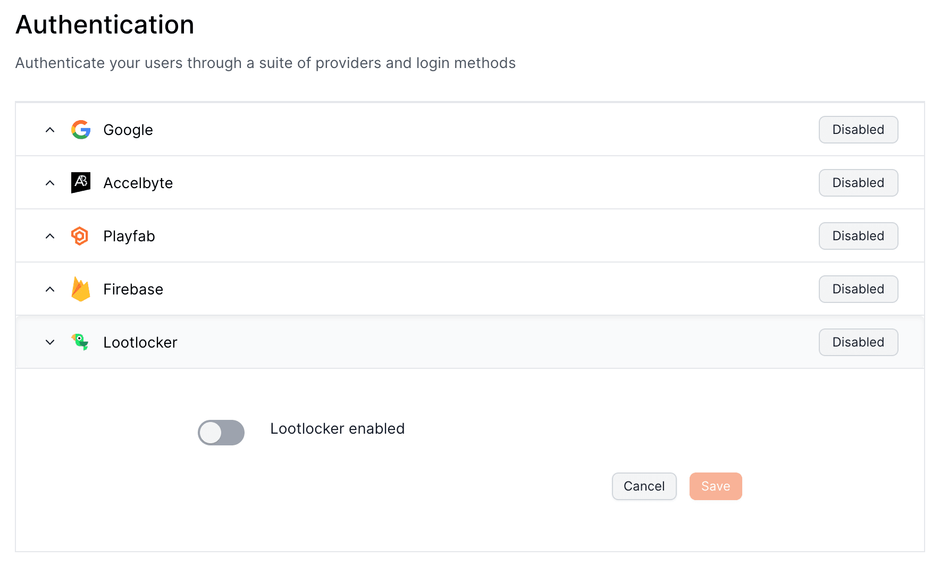The height and width of the screenshot is (574, 940).
Task: Select the Accelbyte logo icon
Action: [x=81, y=182]
